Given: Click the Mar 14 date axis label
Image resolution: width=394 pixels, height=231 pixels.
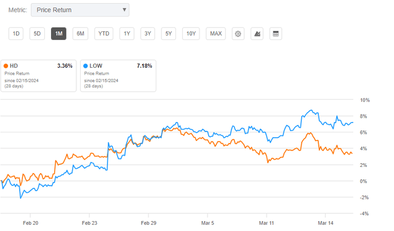Looking at the screenshot, I should [x=326, y=223].
